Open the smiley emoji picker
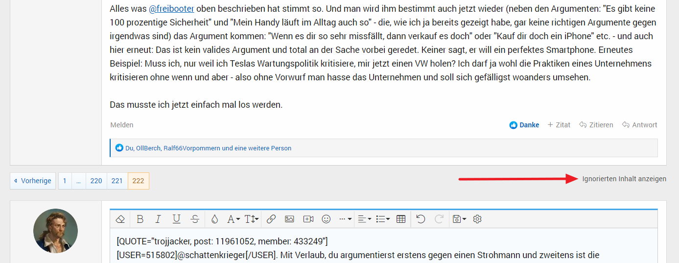This screenshot has height=263, width=679. pos(327,219)
